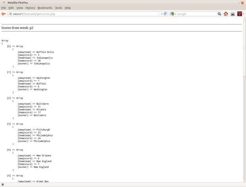Open the URL history dropdown arrow
Screen dimensions: 246x187
161,14
